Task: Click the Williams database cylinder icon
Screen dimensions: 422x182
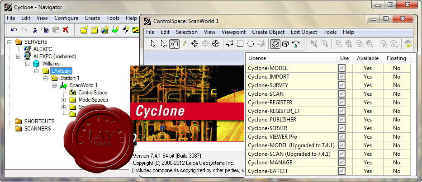Action: click(36, 64)
